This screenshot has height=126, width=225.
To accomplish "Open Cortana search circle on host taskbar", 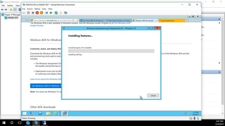I will [x=12, y=123].
